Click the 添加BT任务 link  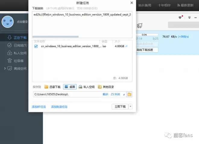point(39,107)
